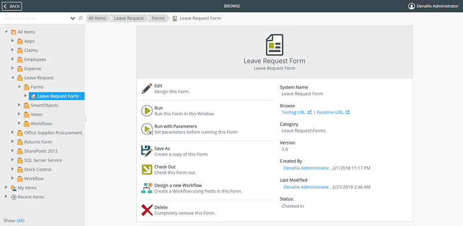The width and height of the screenshot is (463, 226).
Task: Click the All Items star folder icon
Action: click(13, 32)
